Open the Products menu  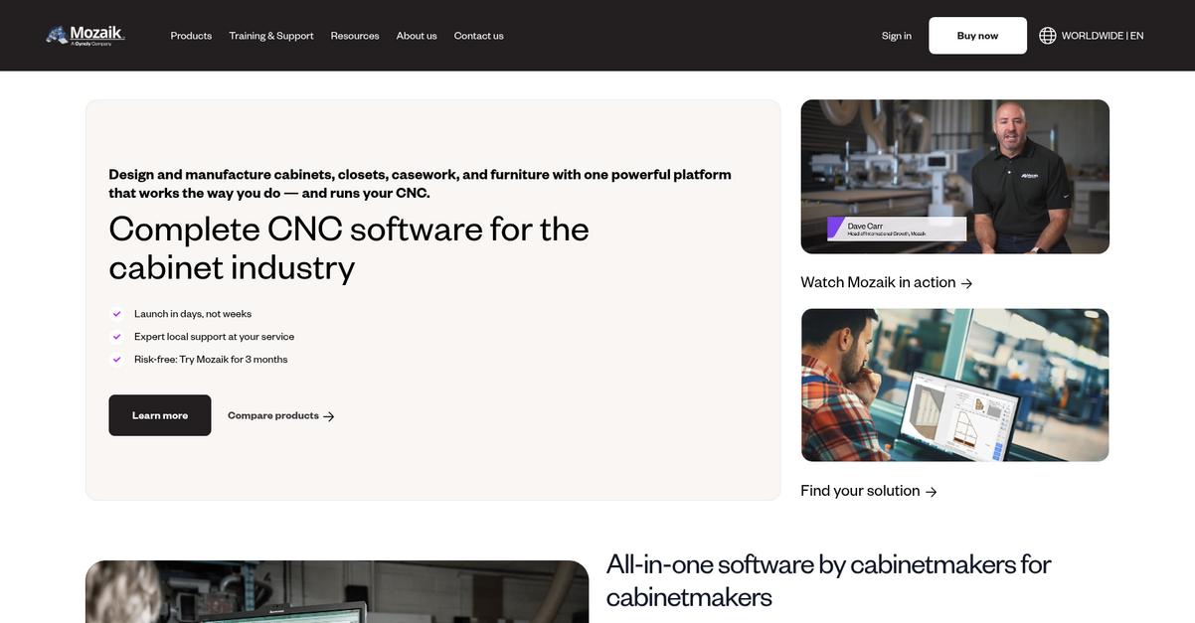pyautogui.click(x=191, y=36)
